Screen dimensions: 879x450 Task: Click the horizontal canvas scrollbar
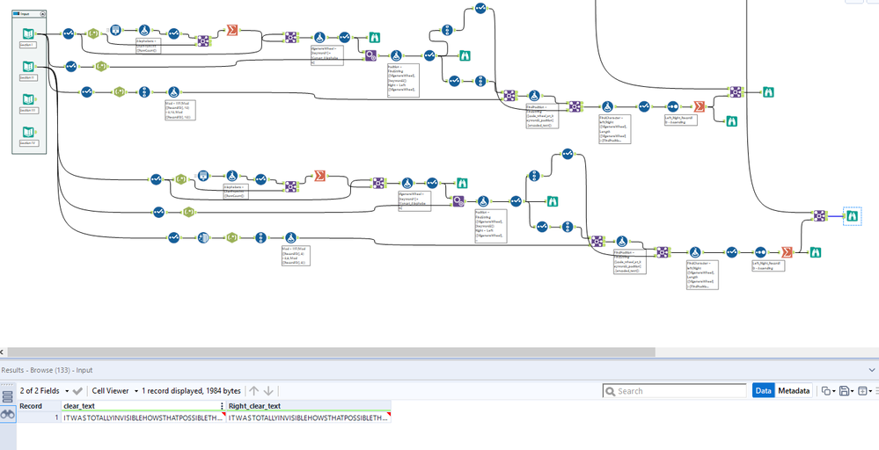pyautogui.click(x=331, y=352)
